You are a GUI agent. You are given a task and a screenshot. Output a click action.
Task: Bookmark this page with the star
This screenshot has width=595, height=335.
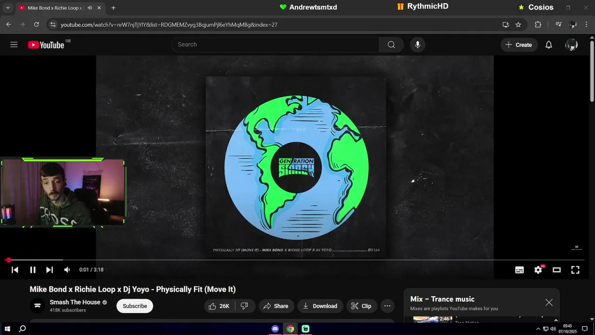[518, 25]
